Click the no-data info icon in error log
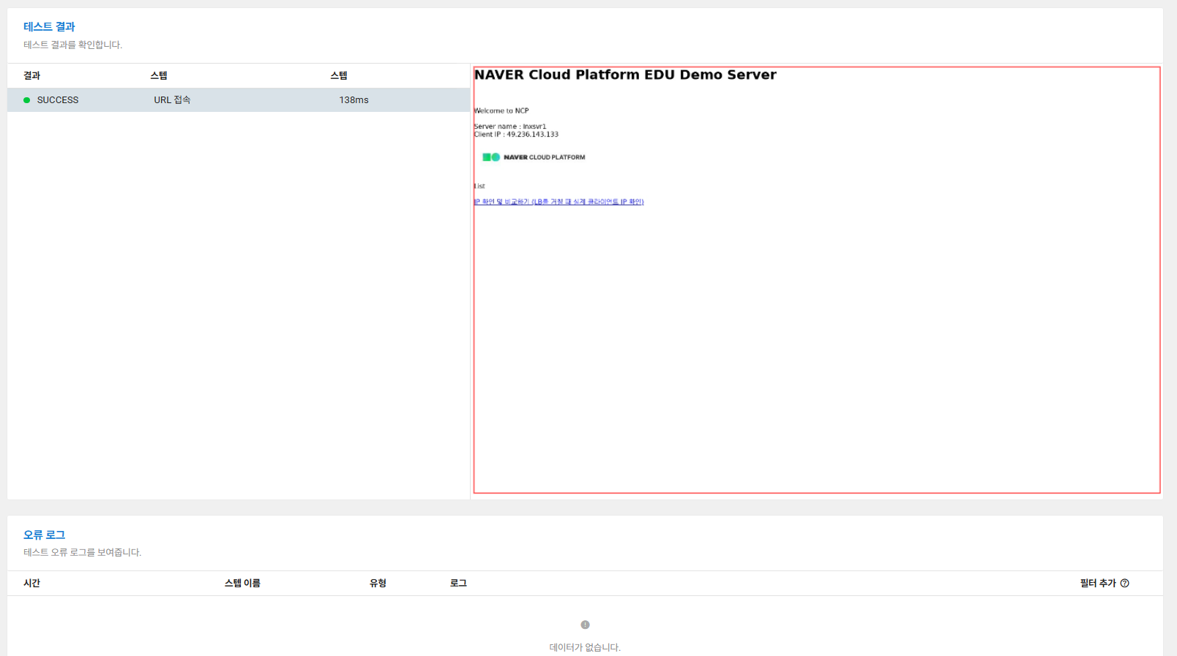Screen dimensions: 1177x656 [x=585, y=625]
